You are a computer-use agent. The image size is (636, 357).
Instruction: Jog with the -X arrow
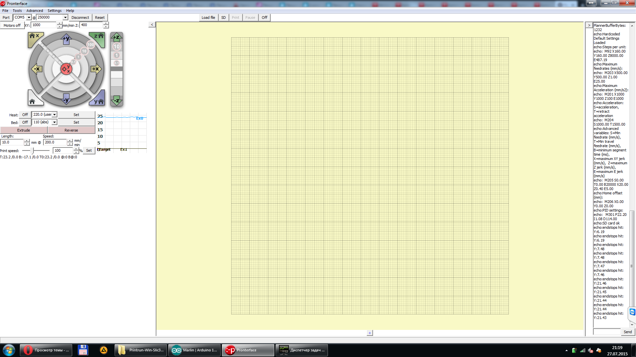pyautogui.click(x=37, y=69)
